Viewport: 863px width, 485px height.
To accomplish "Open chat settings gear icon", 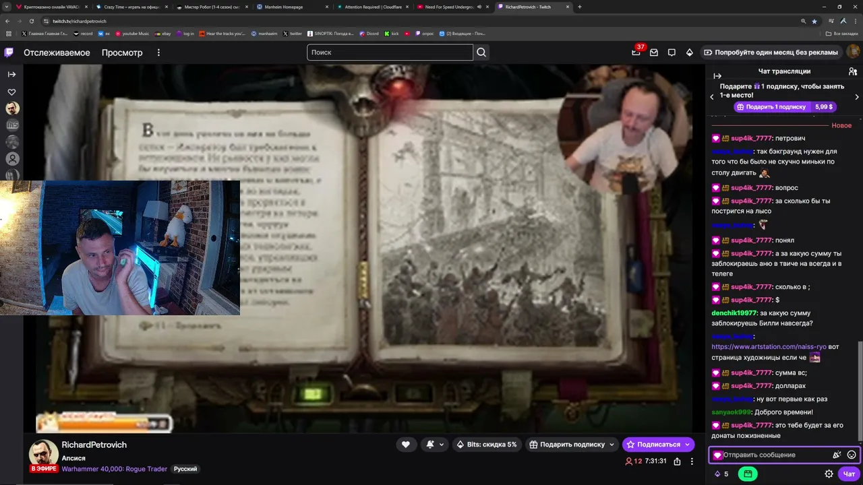I will tap(829, 474).
